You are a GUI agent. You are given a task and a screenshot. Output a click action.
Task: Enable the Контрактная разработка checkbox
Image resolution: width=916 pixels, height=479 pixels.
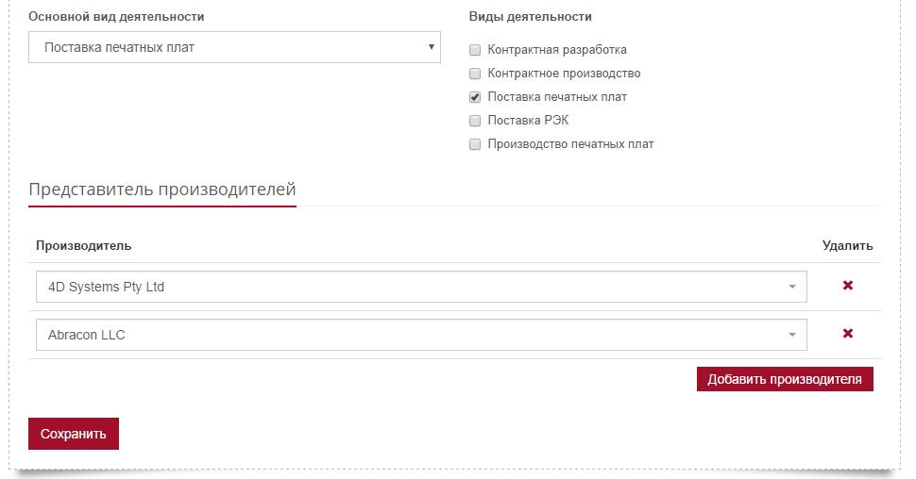pos(475,50)
